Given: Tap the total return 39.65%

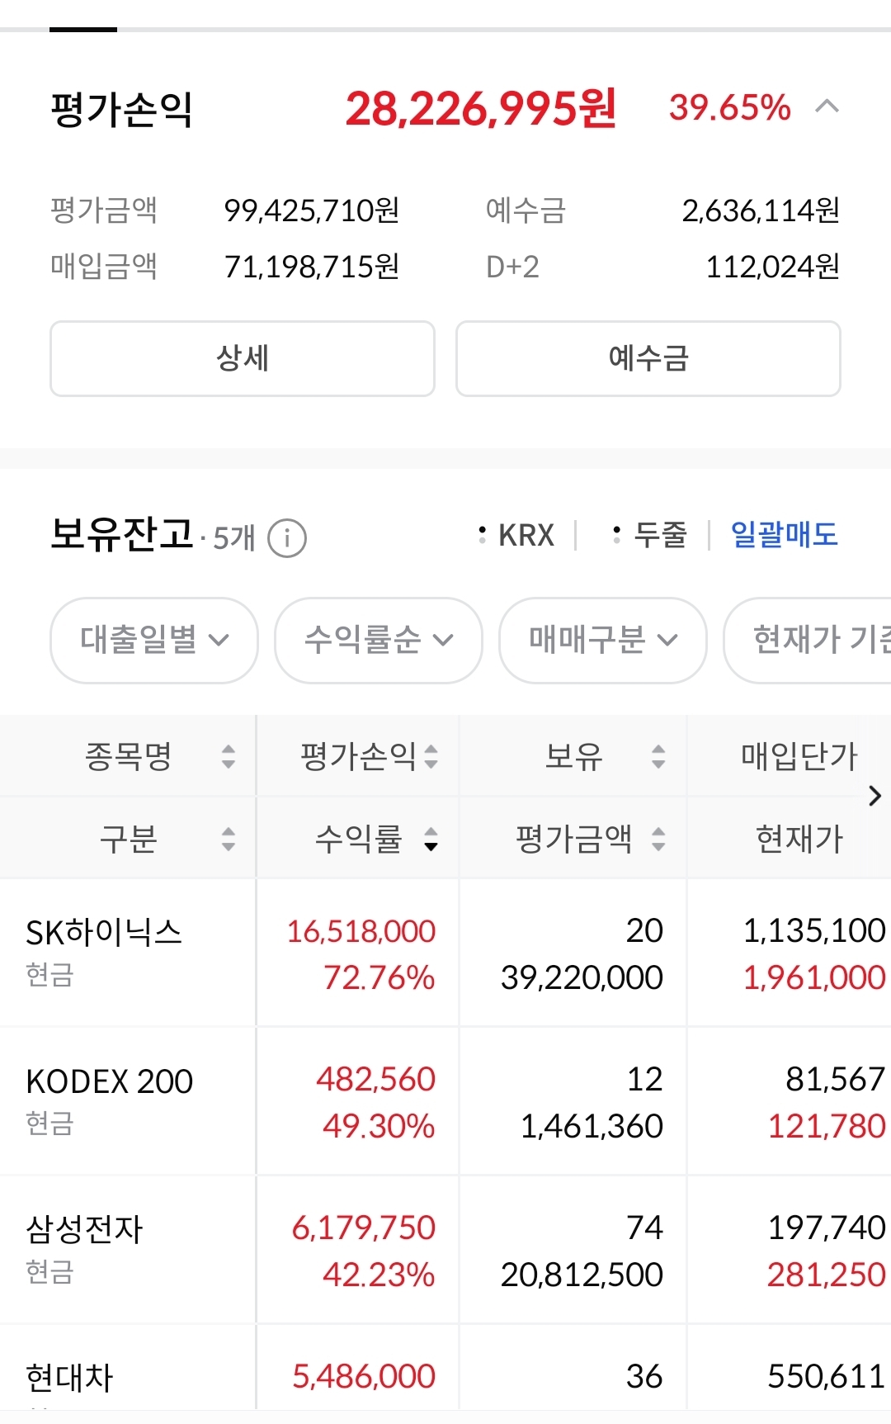Looking at the screenshot, I should pos(730,107).
